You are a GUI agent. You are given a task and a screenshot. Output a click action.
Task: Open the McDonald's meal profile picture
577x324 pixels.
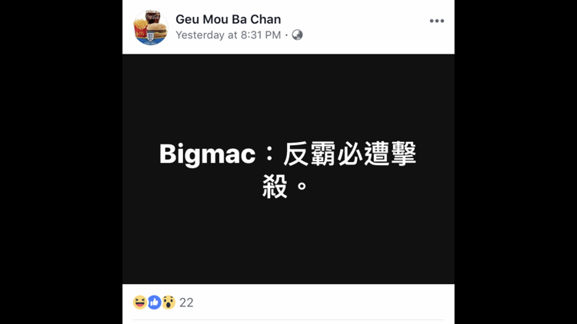(151, 28)
